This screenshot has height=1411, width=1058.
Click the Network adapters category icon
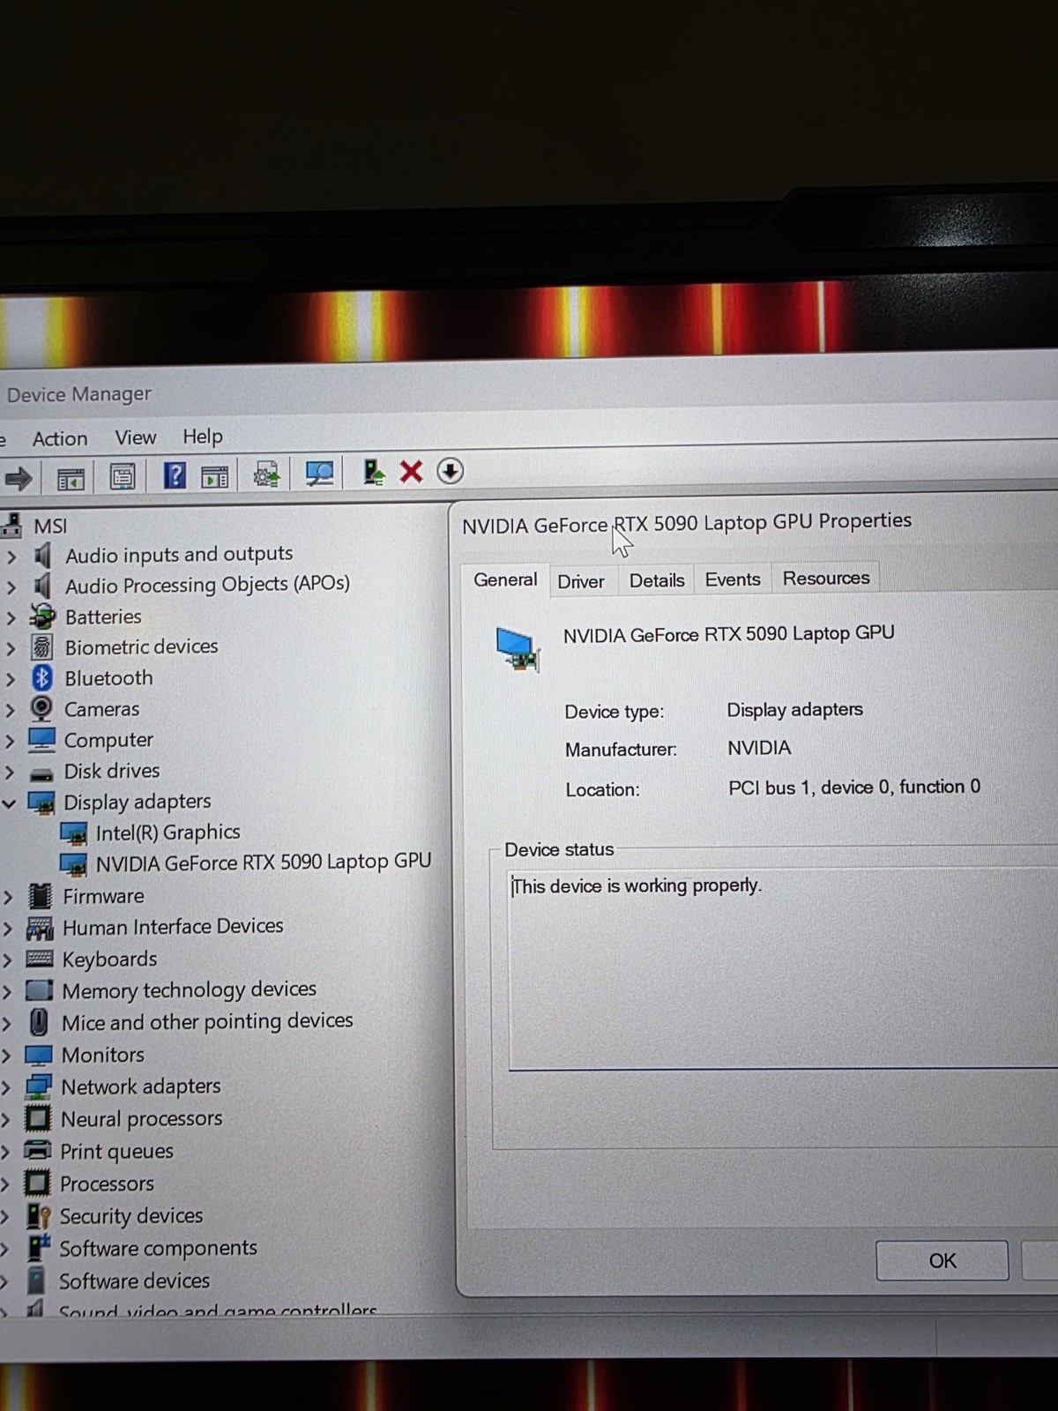tap(39, 1086)
